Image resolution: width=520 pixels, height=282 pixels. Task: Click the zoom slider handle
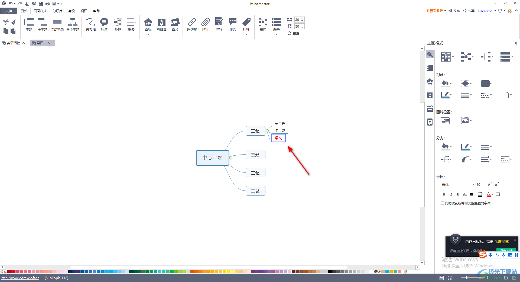[467, 278]
